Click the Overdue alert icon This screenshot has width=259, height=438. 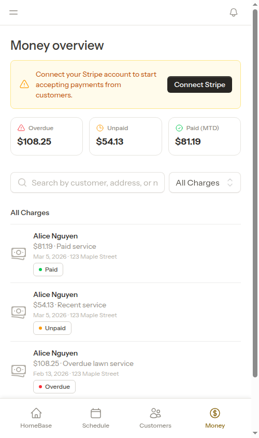click(21, 128)
